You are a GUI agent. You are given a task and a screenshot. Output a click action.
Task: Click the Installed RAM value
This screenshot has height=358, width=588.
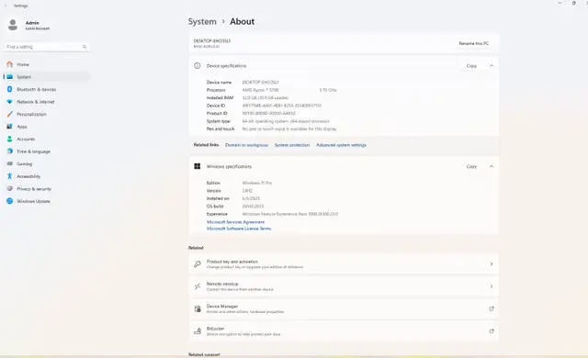266,97
